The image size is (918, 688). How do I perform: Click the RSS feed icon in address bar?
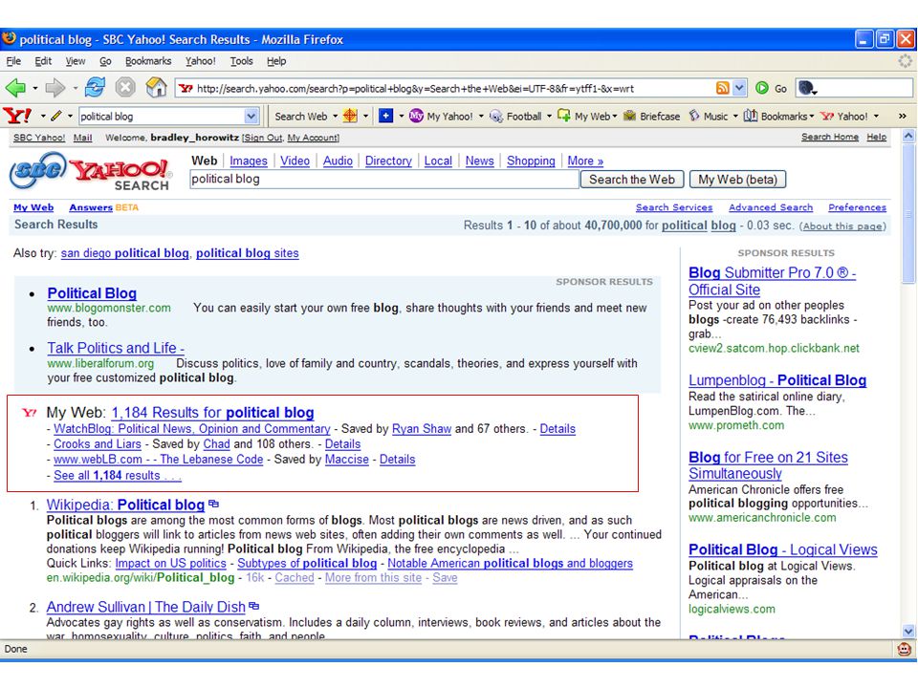pos(723,88)
